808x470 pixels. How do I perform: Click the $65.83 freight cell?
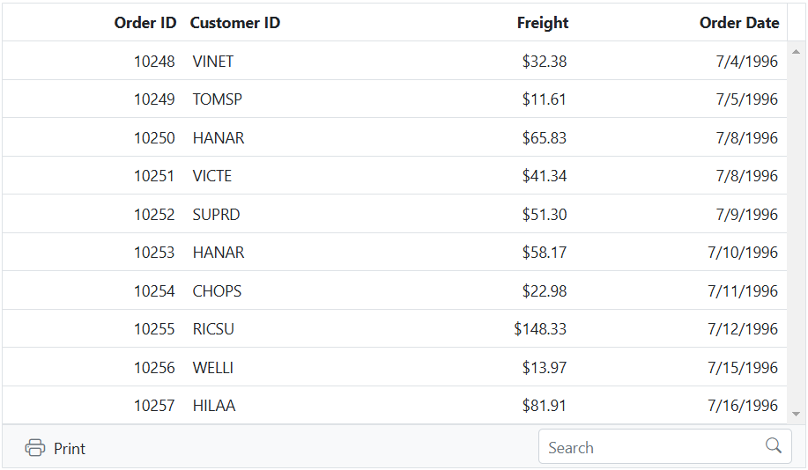(x=544, y=138)
